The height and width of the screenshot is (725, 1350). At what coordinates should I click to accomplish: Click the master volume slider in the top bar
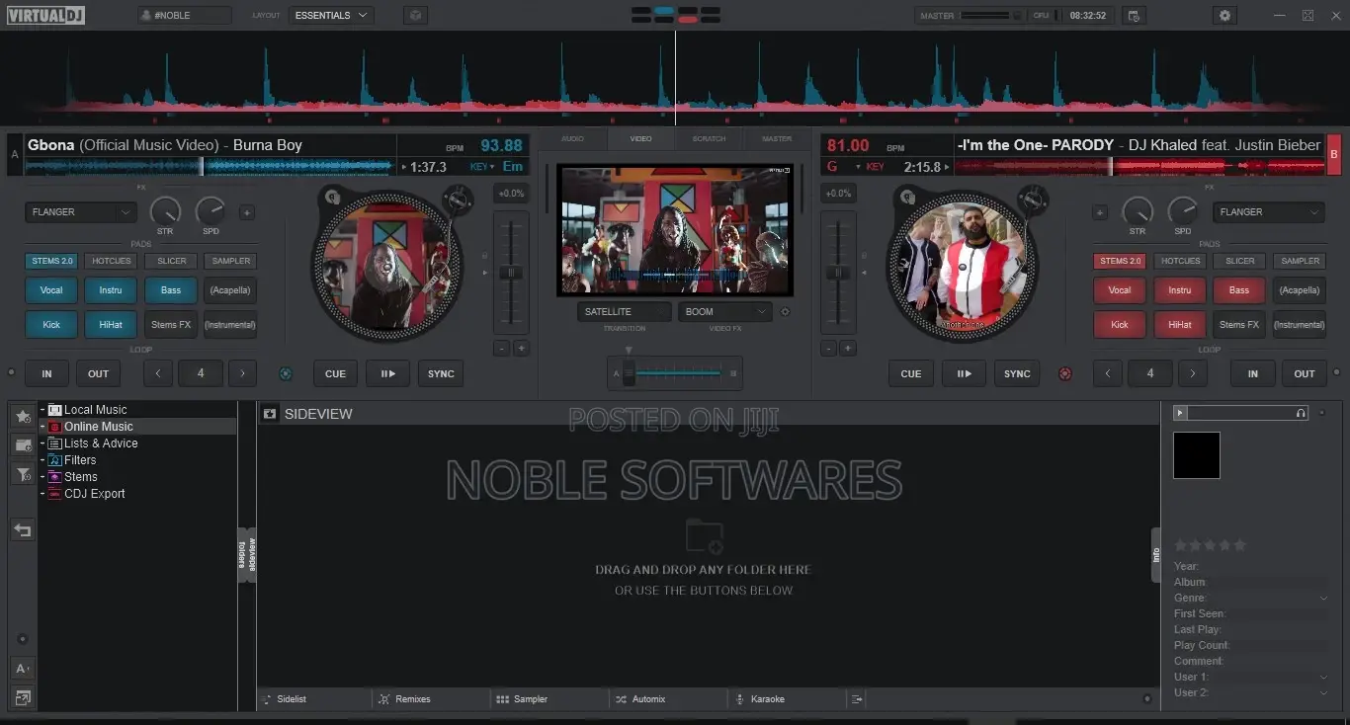(991, 16)
